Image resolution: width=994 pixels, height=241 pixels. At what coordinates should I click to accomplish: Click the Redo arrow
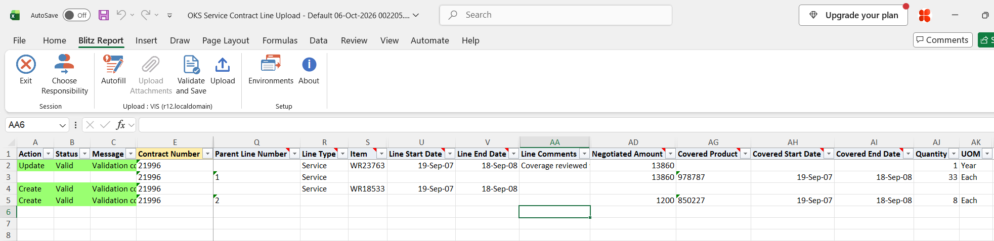[x=145, y=15]
